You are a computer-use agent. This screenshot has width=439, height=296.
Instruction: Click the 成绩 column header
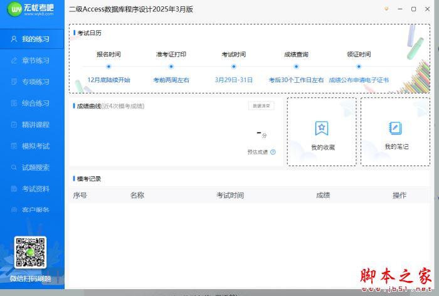point(323,195)
